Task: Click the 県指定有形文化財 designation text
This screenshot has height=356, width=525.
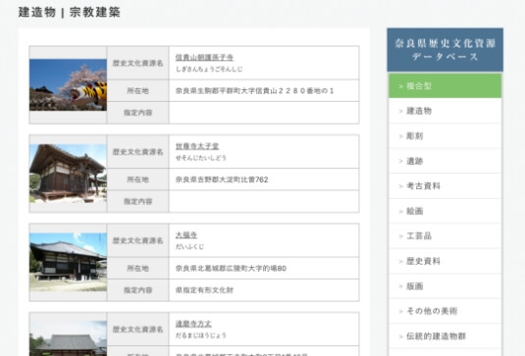Action: (204, 290)
